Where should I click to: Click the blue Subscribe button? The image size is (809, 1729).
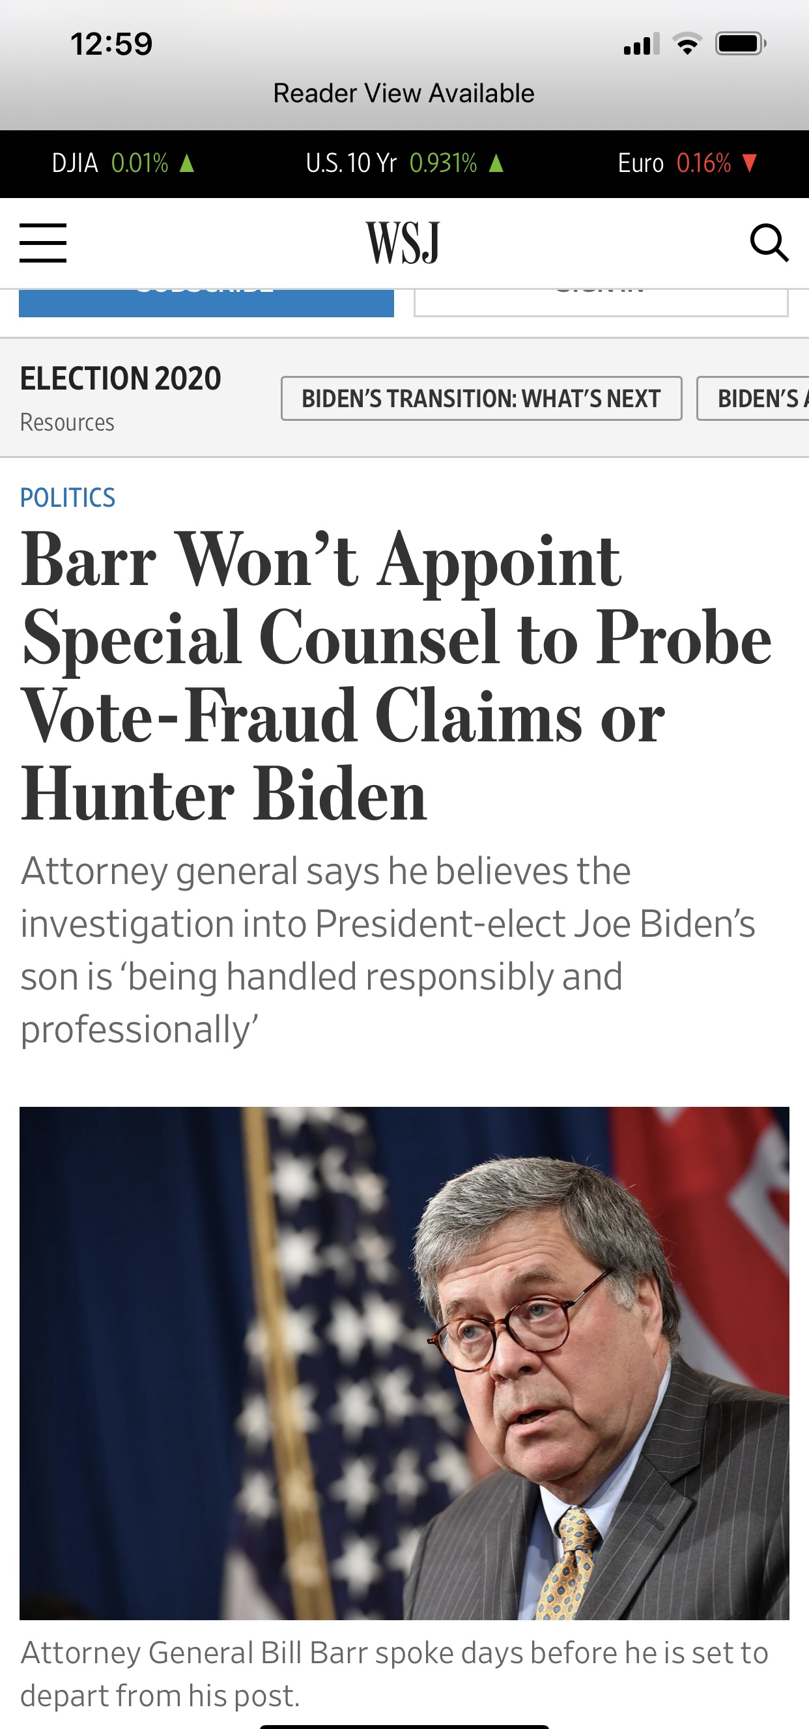206,303
